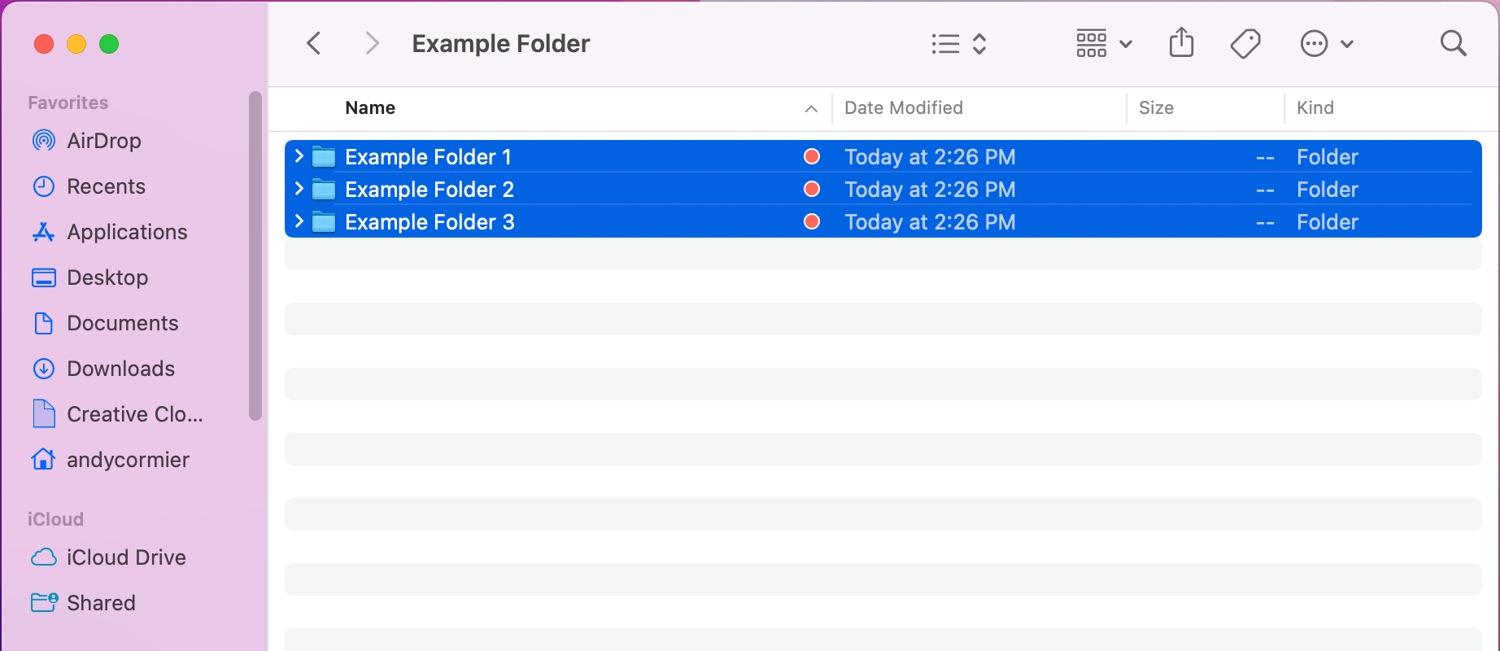The image size is (1500, 651).
Task: Sort by the Name column header
Action: click(x=370, y=107)
